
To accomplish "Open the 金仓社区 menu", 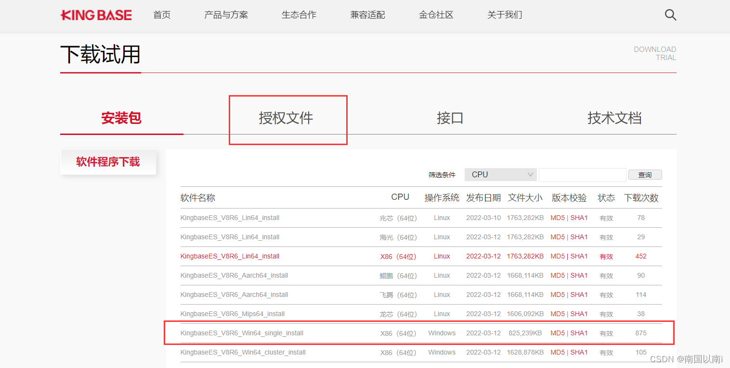I will (x=436, y=15).
